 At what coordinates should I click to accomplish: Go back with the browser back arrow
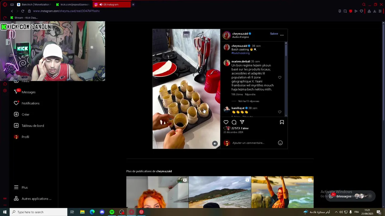click(x=12, y=11)
